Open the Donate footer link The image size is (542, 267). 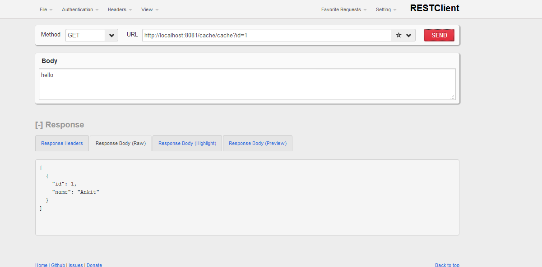pos(94,265)
